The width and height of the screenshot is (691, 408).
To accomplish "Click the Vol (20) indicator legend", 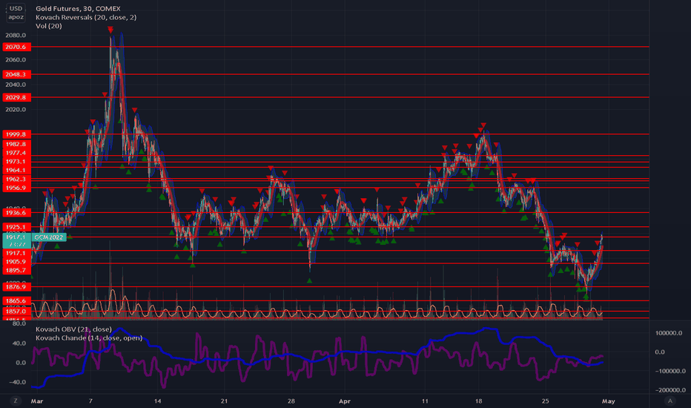I will 48,26.
